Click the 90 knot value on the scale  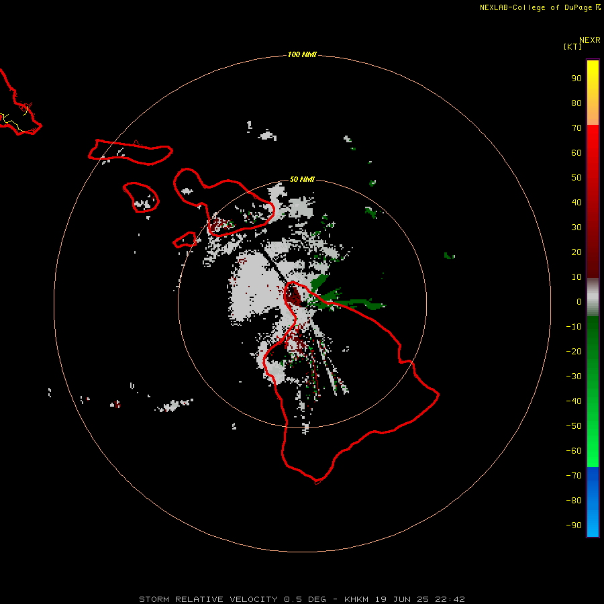coord(576,79)
